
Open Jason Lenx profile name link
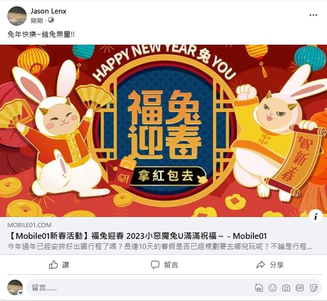tap(49, 11)
